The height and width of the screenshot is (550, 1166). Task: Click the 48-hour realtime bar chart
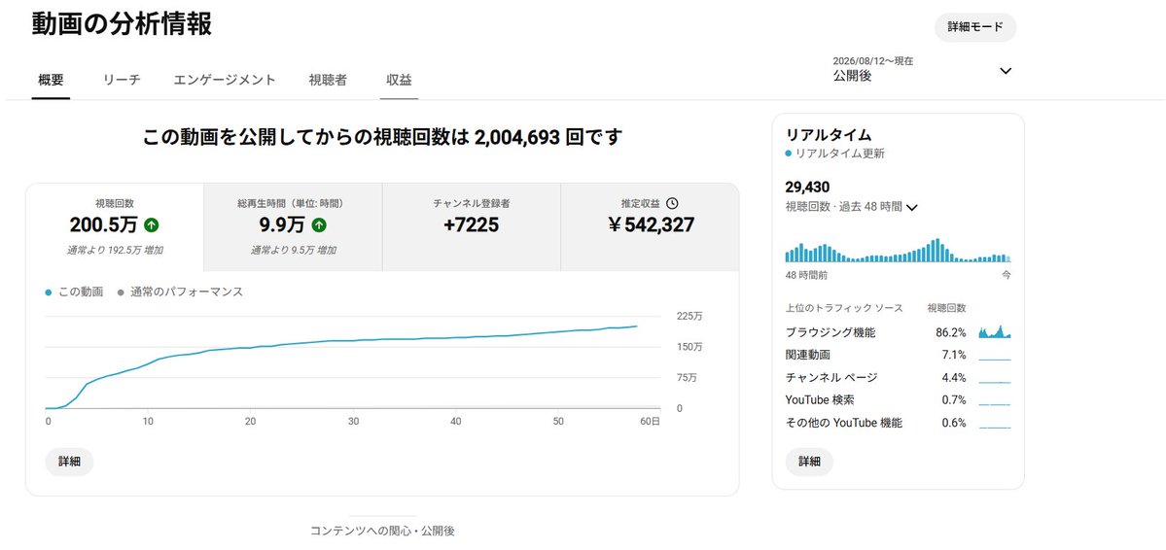coord(899,251)
